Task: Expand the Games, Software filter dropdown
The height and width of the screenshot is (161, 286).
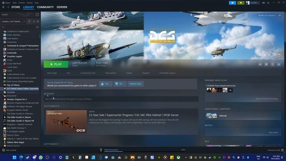Action: pyautogui.click(x=13, y=21)
